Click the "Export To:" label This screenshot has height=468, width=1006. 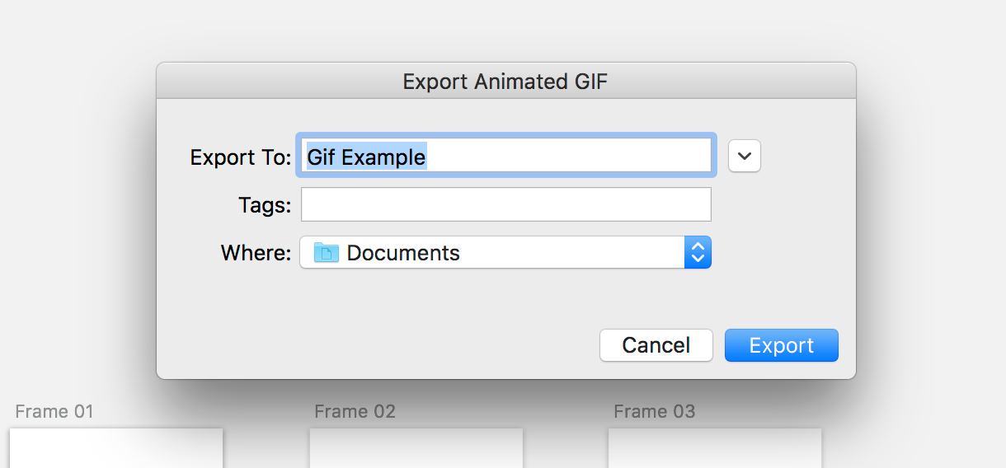[x=241, y=157]
